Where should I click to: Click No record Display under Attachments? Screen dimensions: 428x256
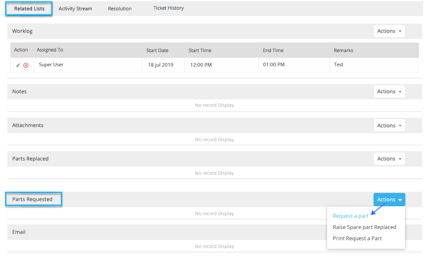214,140
